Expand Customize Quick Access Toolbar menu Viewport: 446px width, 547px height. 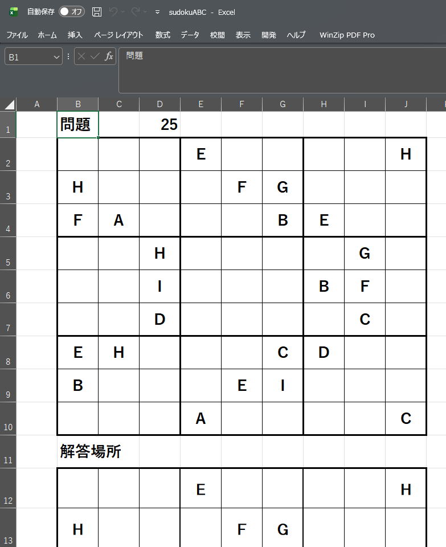(x=157, y=12)
